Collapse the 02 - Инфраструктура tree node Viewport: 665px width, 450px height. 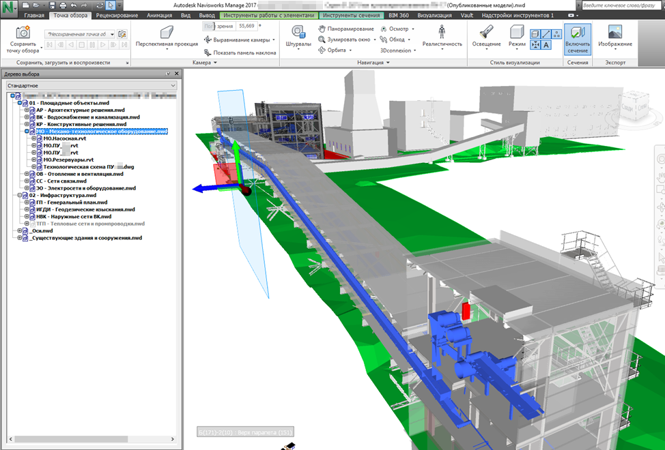click(x=20, y=196)
